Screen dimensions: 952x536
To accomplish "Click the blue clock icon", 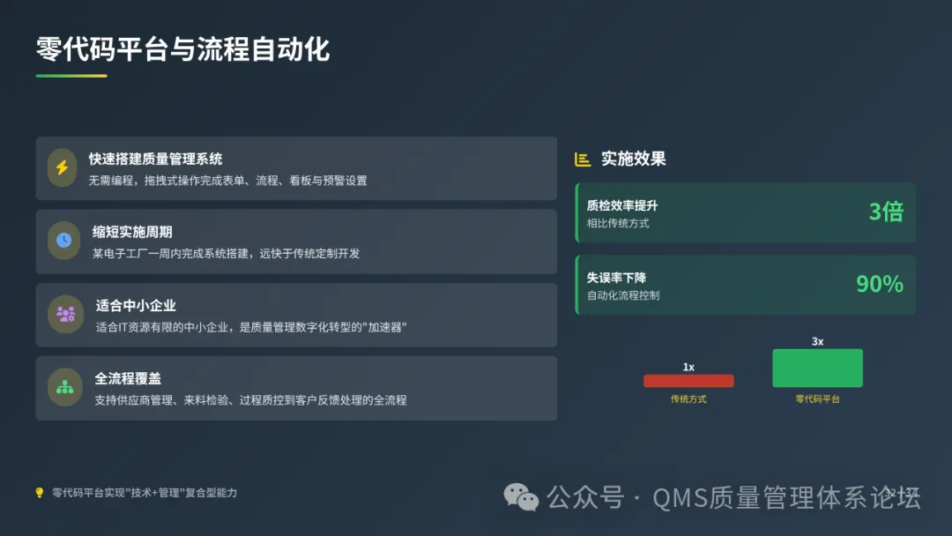I will point(63,241).
